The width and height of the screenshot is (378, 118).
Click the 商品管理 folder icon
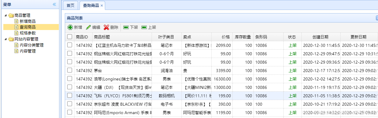click(x=11, y=15)
